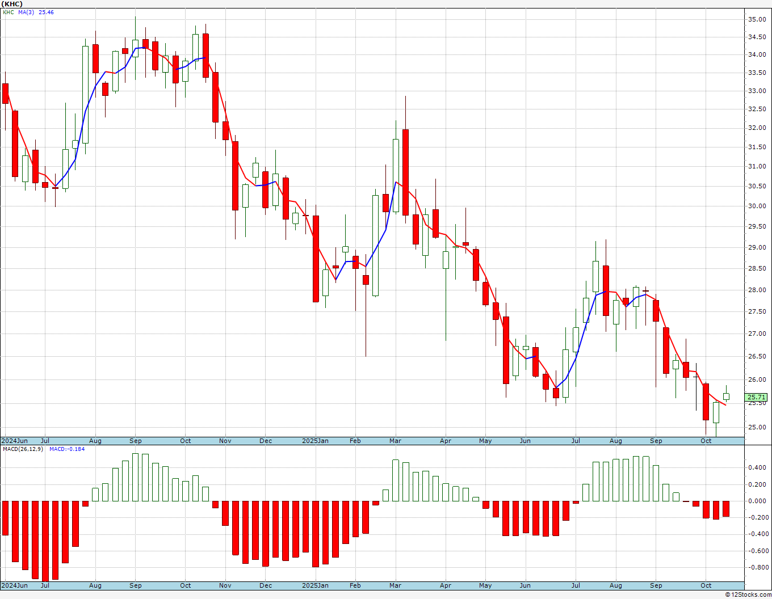Click the 28.00 price axis label

(757, 290)
